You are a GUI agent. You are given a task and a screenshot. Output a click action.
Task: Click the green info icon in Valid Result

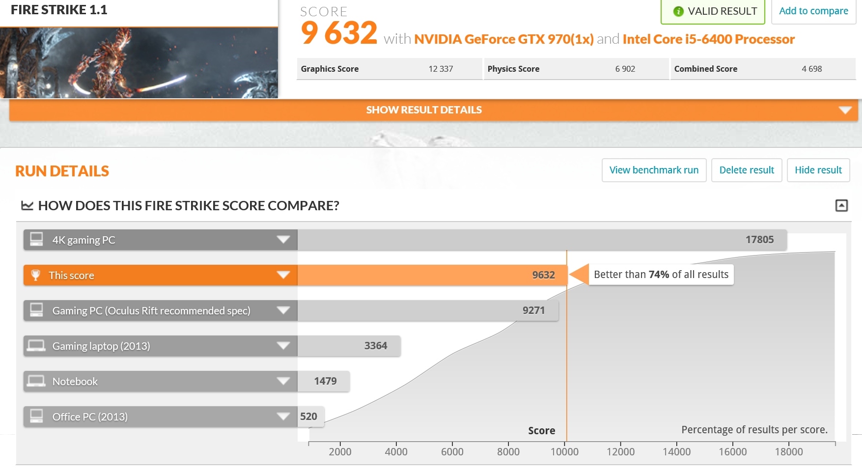click(x=678, y=11)
